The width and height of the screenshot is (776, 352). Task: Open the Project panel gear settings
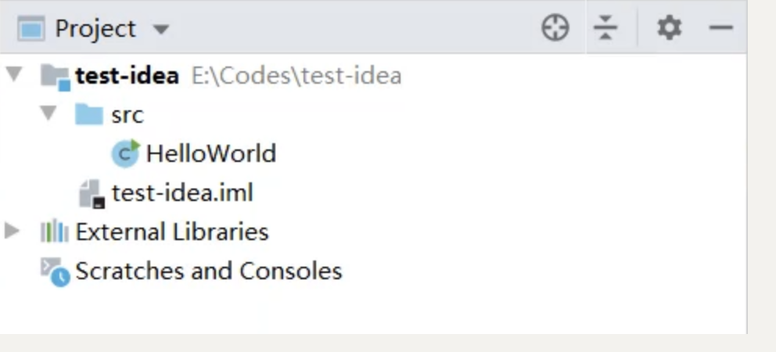coord(669,27)
